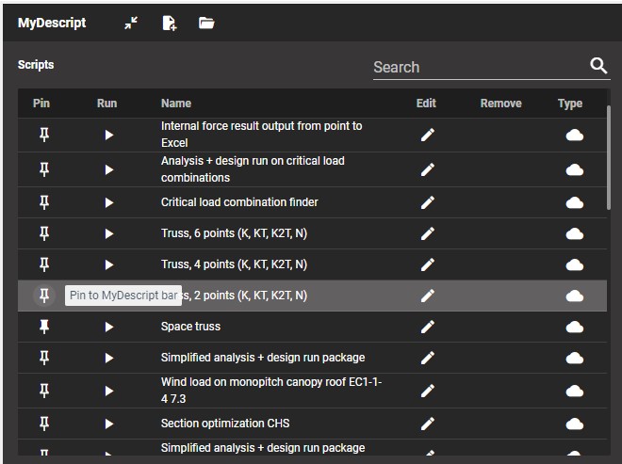Edit Simplified analysis + design run package
Screen dimensions: 622x464
click(427, 358)
